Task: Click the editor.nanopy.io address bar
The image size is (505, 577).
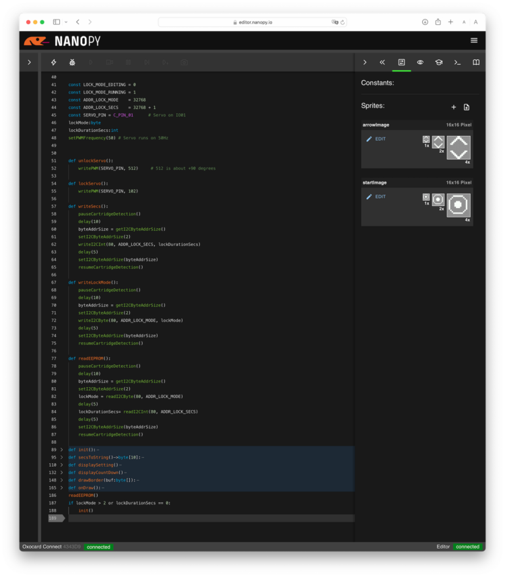Action: pyautogui.click(x=252, y=22)
